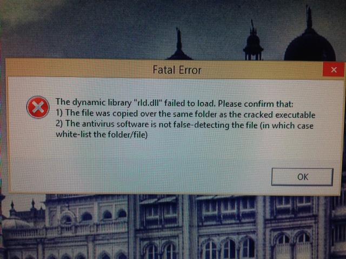Click the OK button
The image size is (346, 259).
(x=302, y=177)
